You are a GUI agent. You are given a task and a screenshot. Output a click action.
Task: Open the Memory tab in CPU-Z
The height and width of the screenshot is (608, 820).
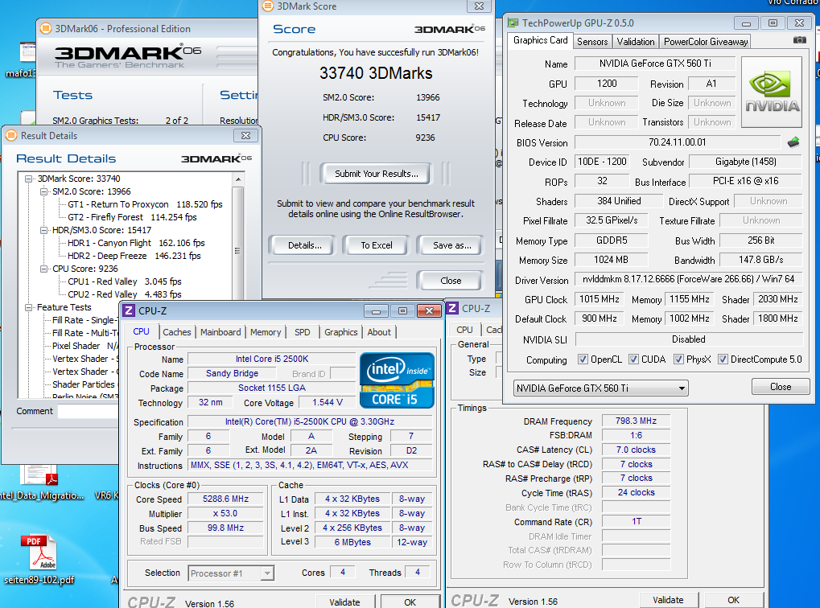tap(265, 332)
